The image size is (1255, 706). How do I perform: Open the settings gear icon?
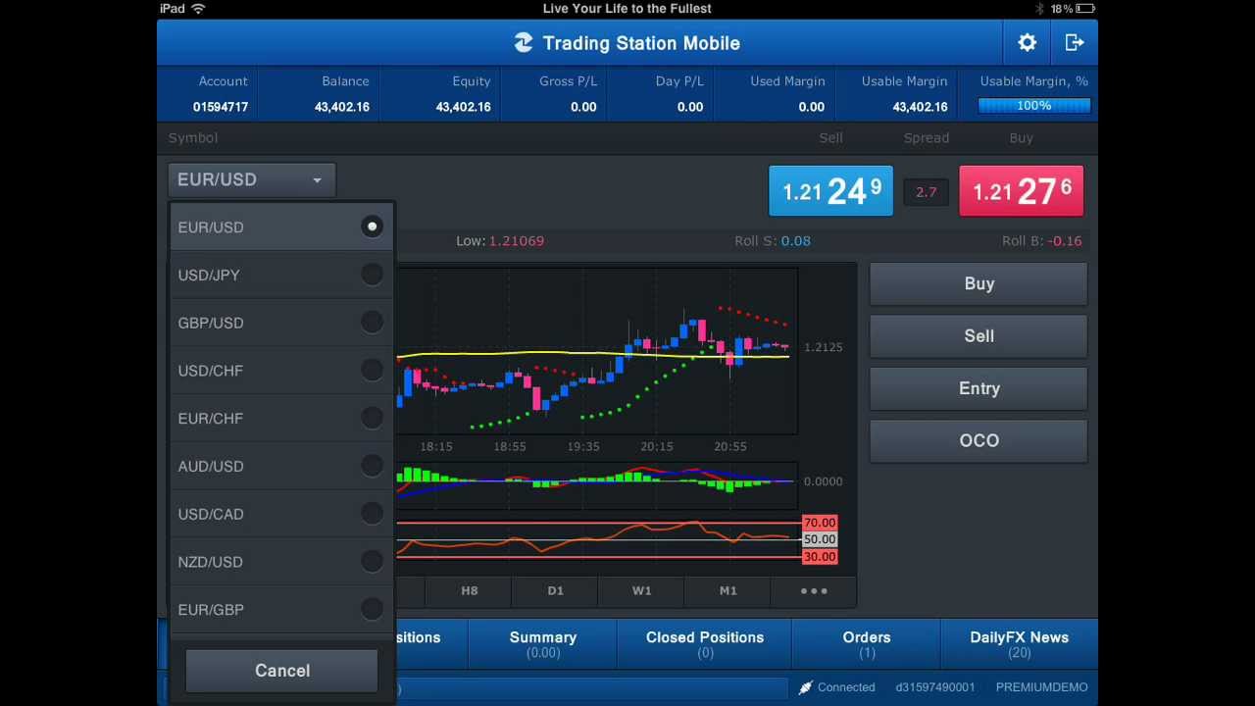pos(1027,42)
